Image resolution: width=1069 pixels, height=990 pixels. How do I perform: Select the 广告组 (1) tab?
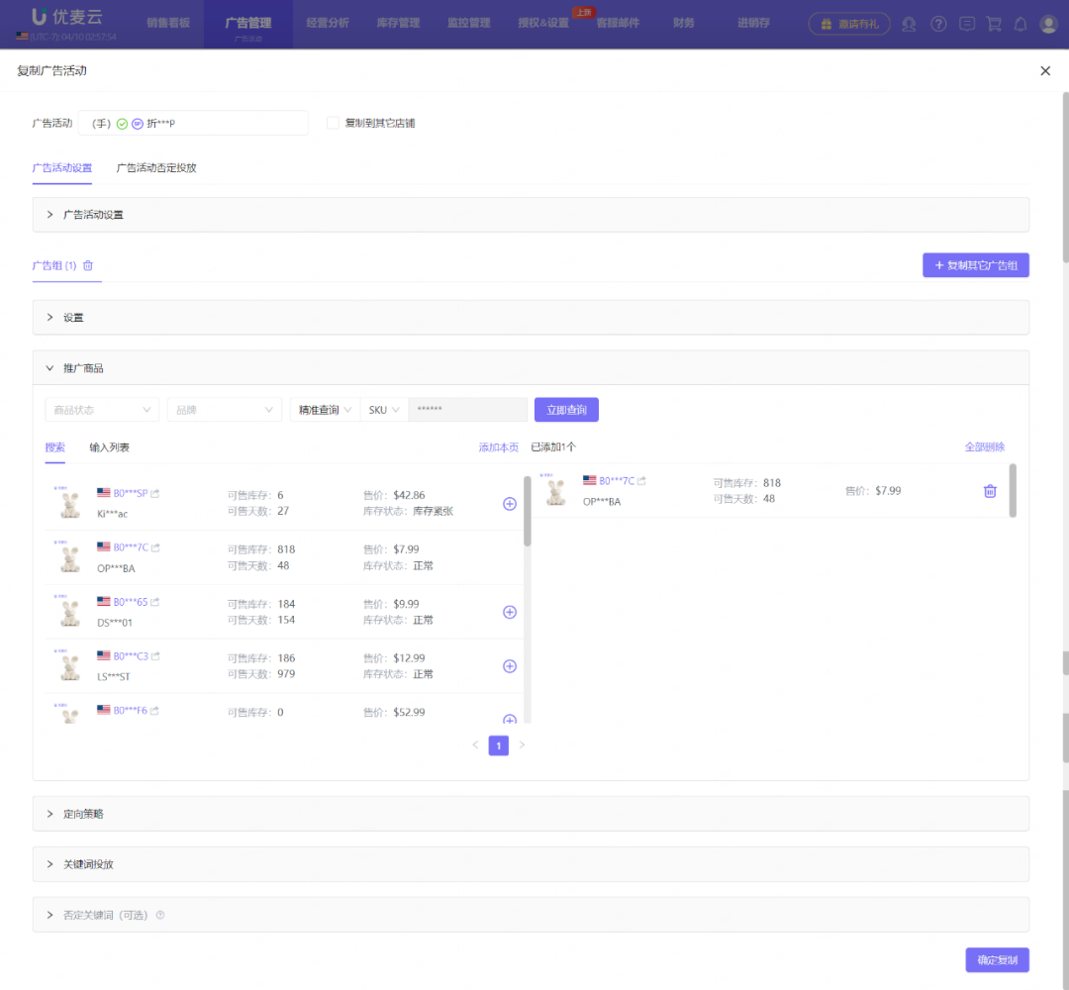(x=53, y=266)
